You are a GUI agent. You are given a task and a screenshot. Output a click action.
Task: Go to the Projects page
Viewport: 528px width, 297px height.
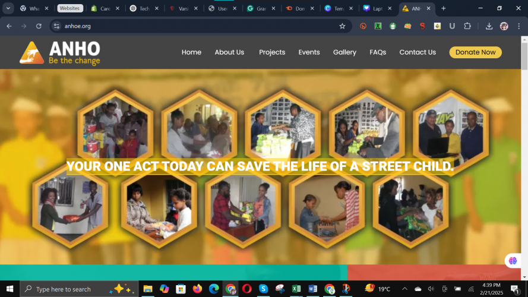pyautogui.click(x=272, y=52)
